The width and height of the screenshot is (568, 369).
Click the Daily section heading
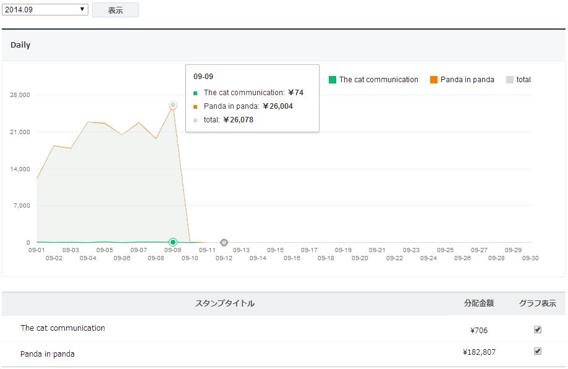pos(20,45)
